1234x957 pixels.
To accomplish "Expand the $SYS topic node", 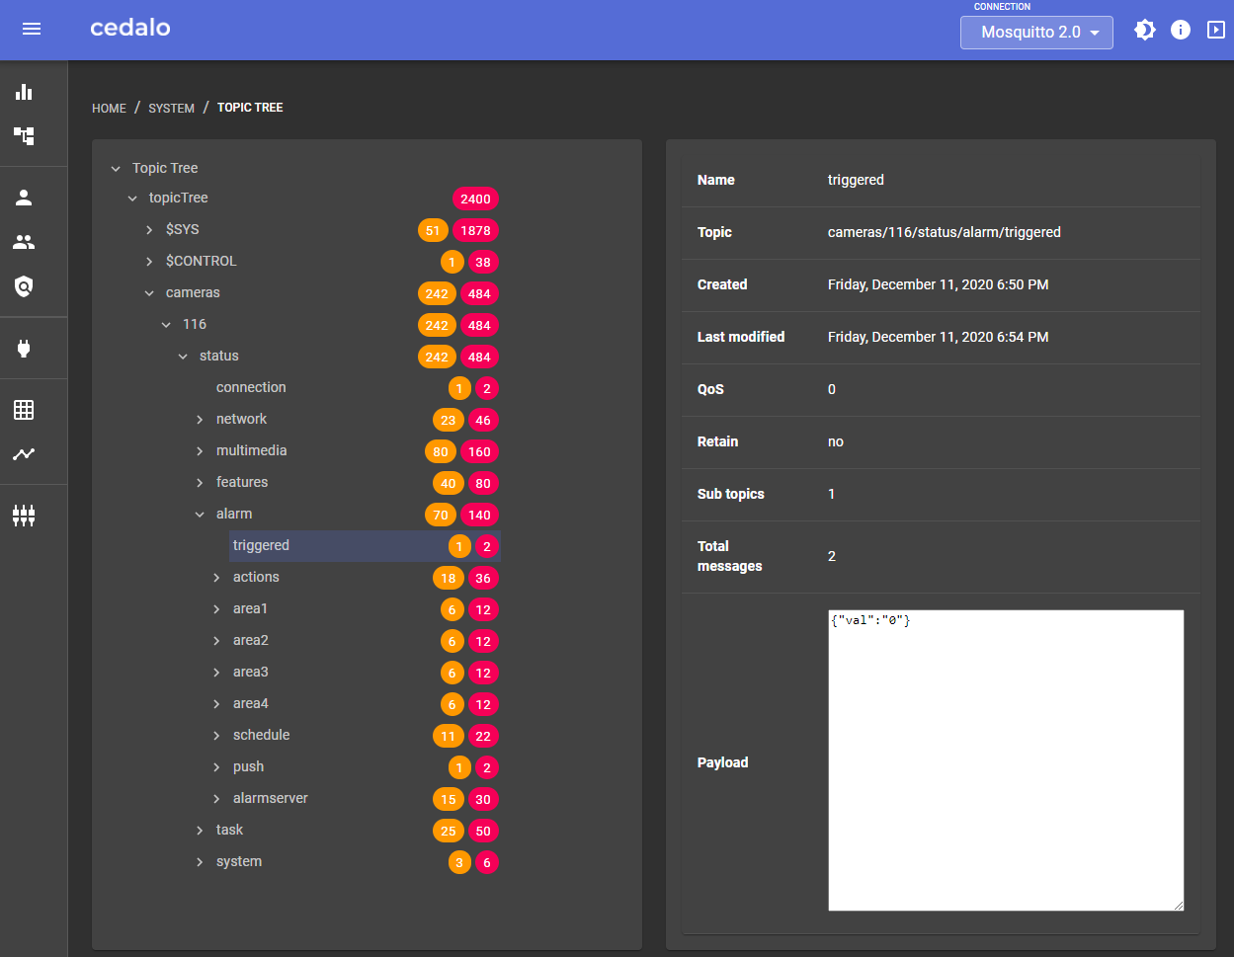I will 149,230.
